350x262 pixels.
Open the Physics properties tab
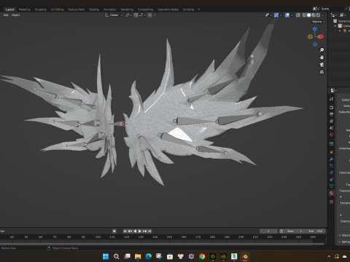point(332,172)
